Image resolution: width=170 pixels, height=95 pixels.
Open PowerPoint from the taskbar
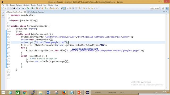79,93
